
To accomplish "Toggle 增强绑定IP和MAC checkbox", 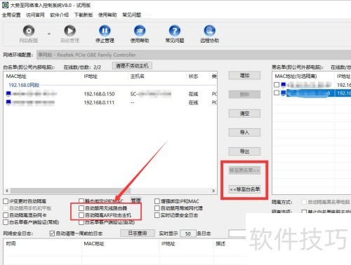I will pyautogui.click(x=157, y=201).
